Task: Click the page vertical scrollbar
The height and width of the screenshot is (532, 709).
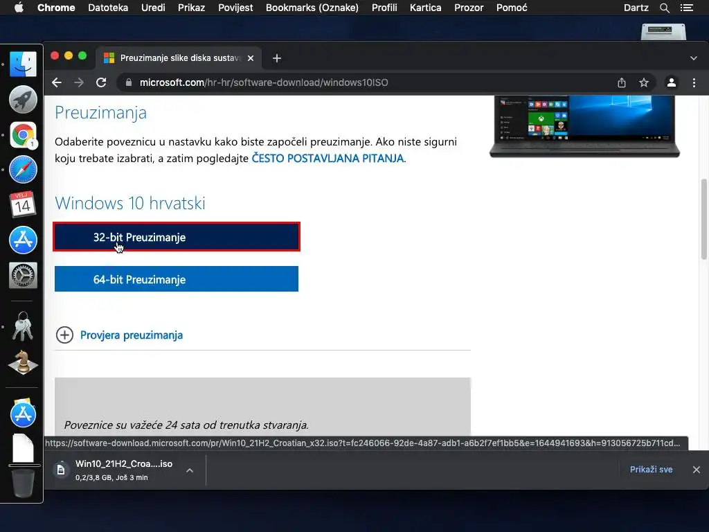Action: point(704,219)
